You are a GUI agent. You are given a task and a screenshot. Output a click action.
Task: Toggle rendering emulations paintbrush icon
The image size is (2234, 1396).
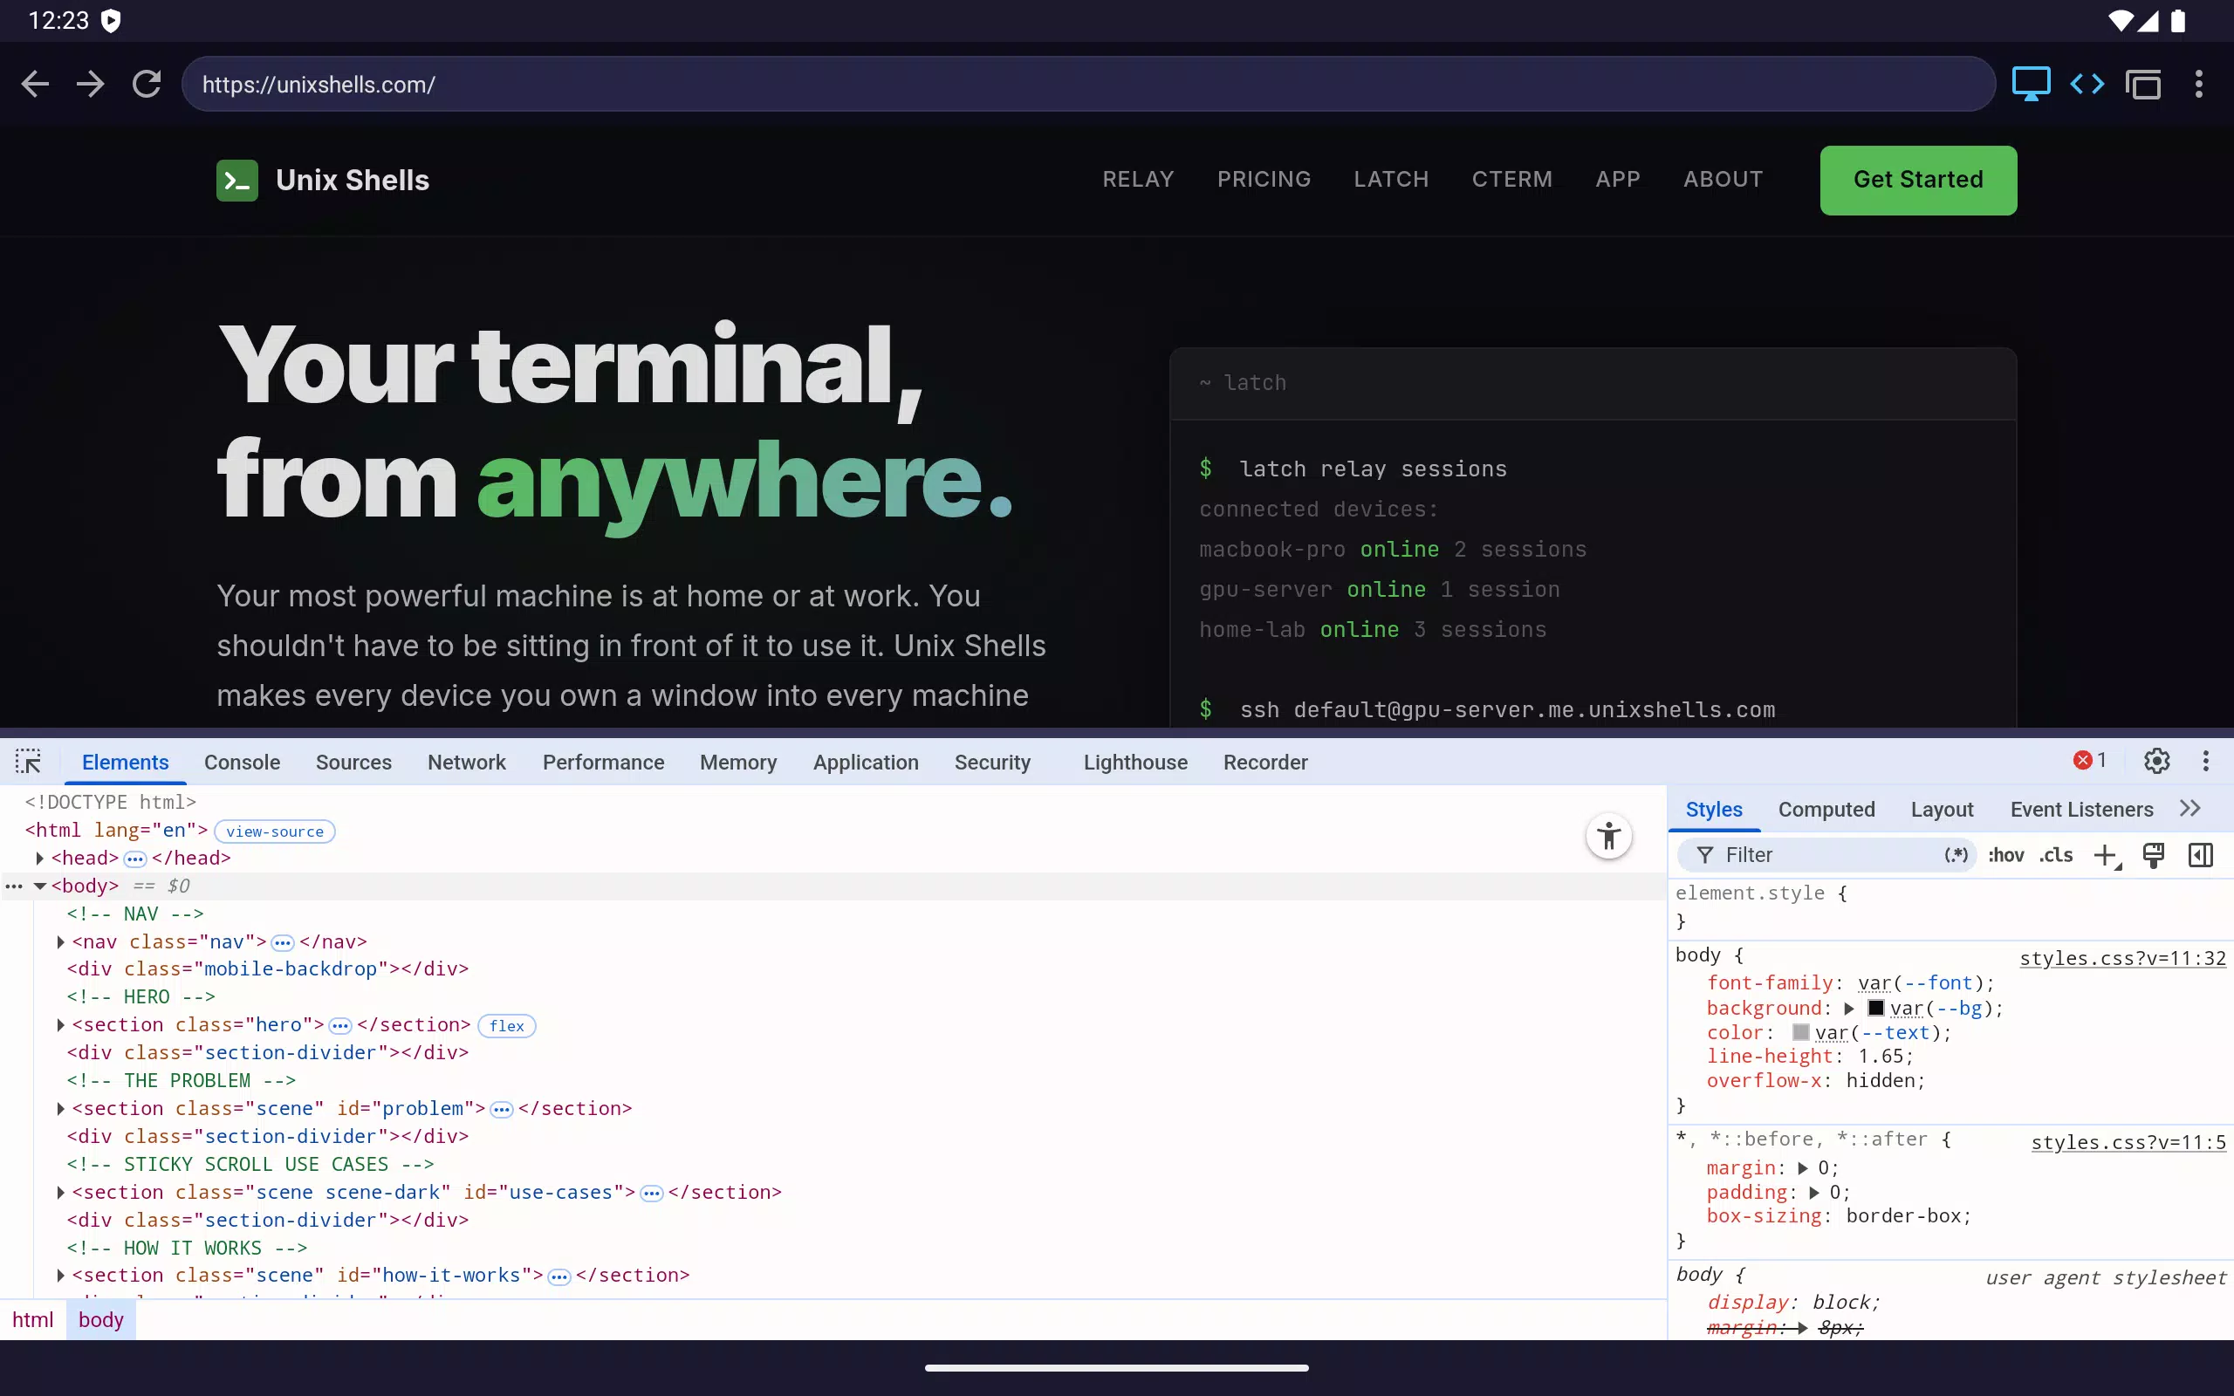2154,855
